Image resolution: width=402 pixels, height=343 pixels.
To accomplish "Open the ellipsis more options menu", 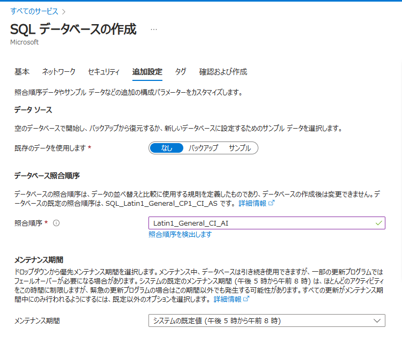I will (x=154, y=29).
